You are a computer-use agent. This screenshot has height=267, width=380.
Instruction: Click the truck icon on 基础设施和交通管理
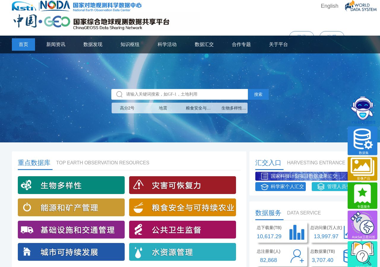pyautogui.click(x=27, y=230)
